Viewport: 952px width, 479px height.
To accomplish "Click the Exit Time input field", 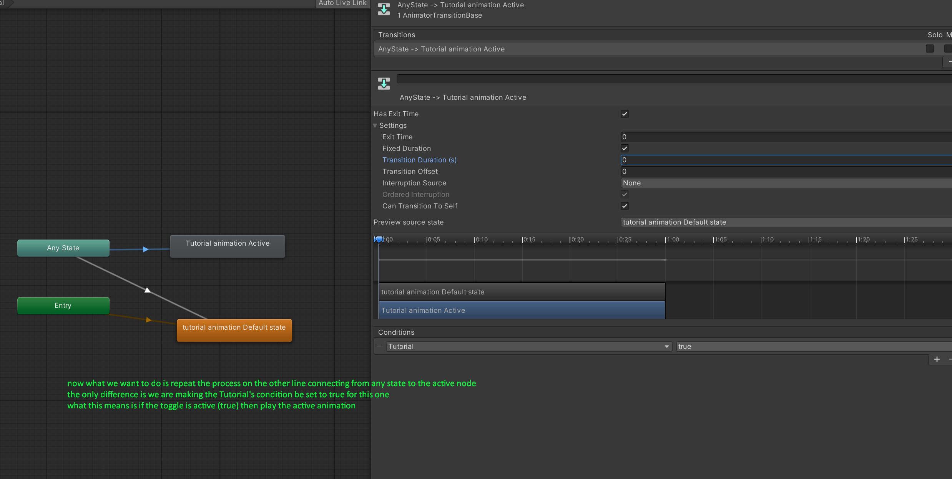I will 784,137.
